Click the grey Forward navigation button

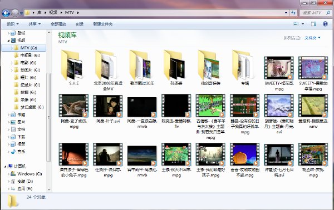15,13
